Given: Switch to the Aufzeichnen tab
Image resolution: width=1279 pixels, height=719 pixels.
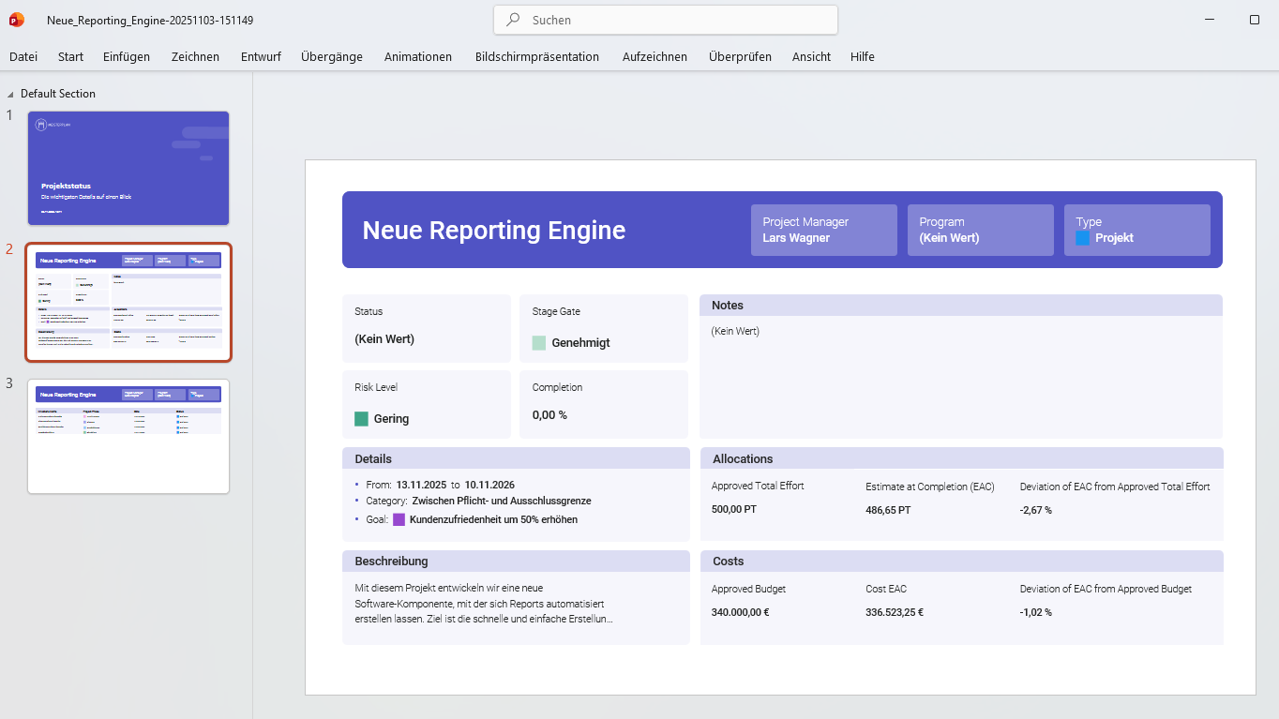Looking at the screenshot, I should pos(655,56).
